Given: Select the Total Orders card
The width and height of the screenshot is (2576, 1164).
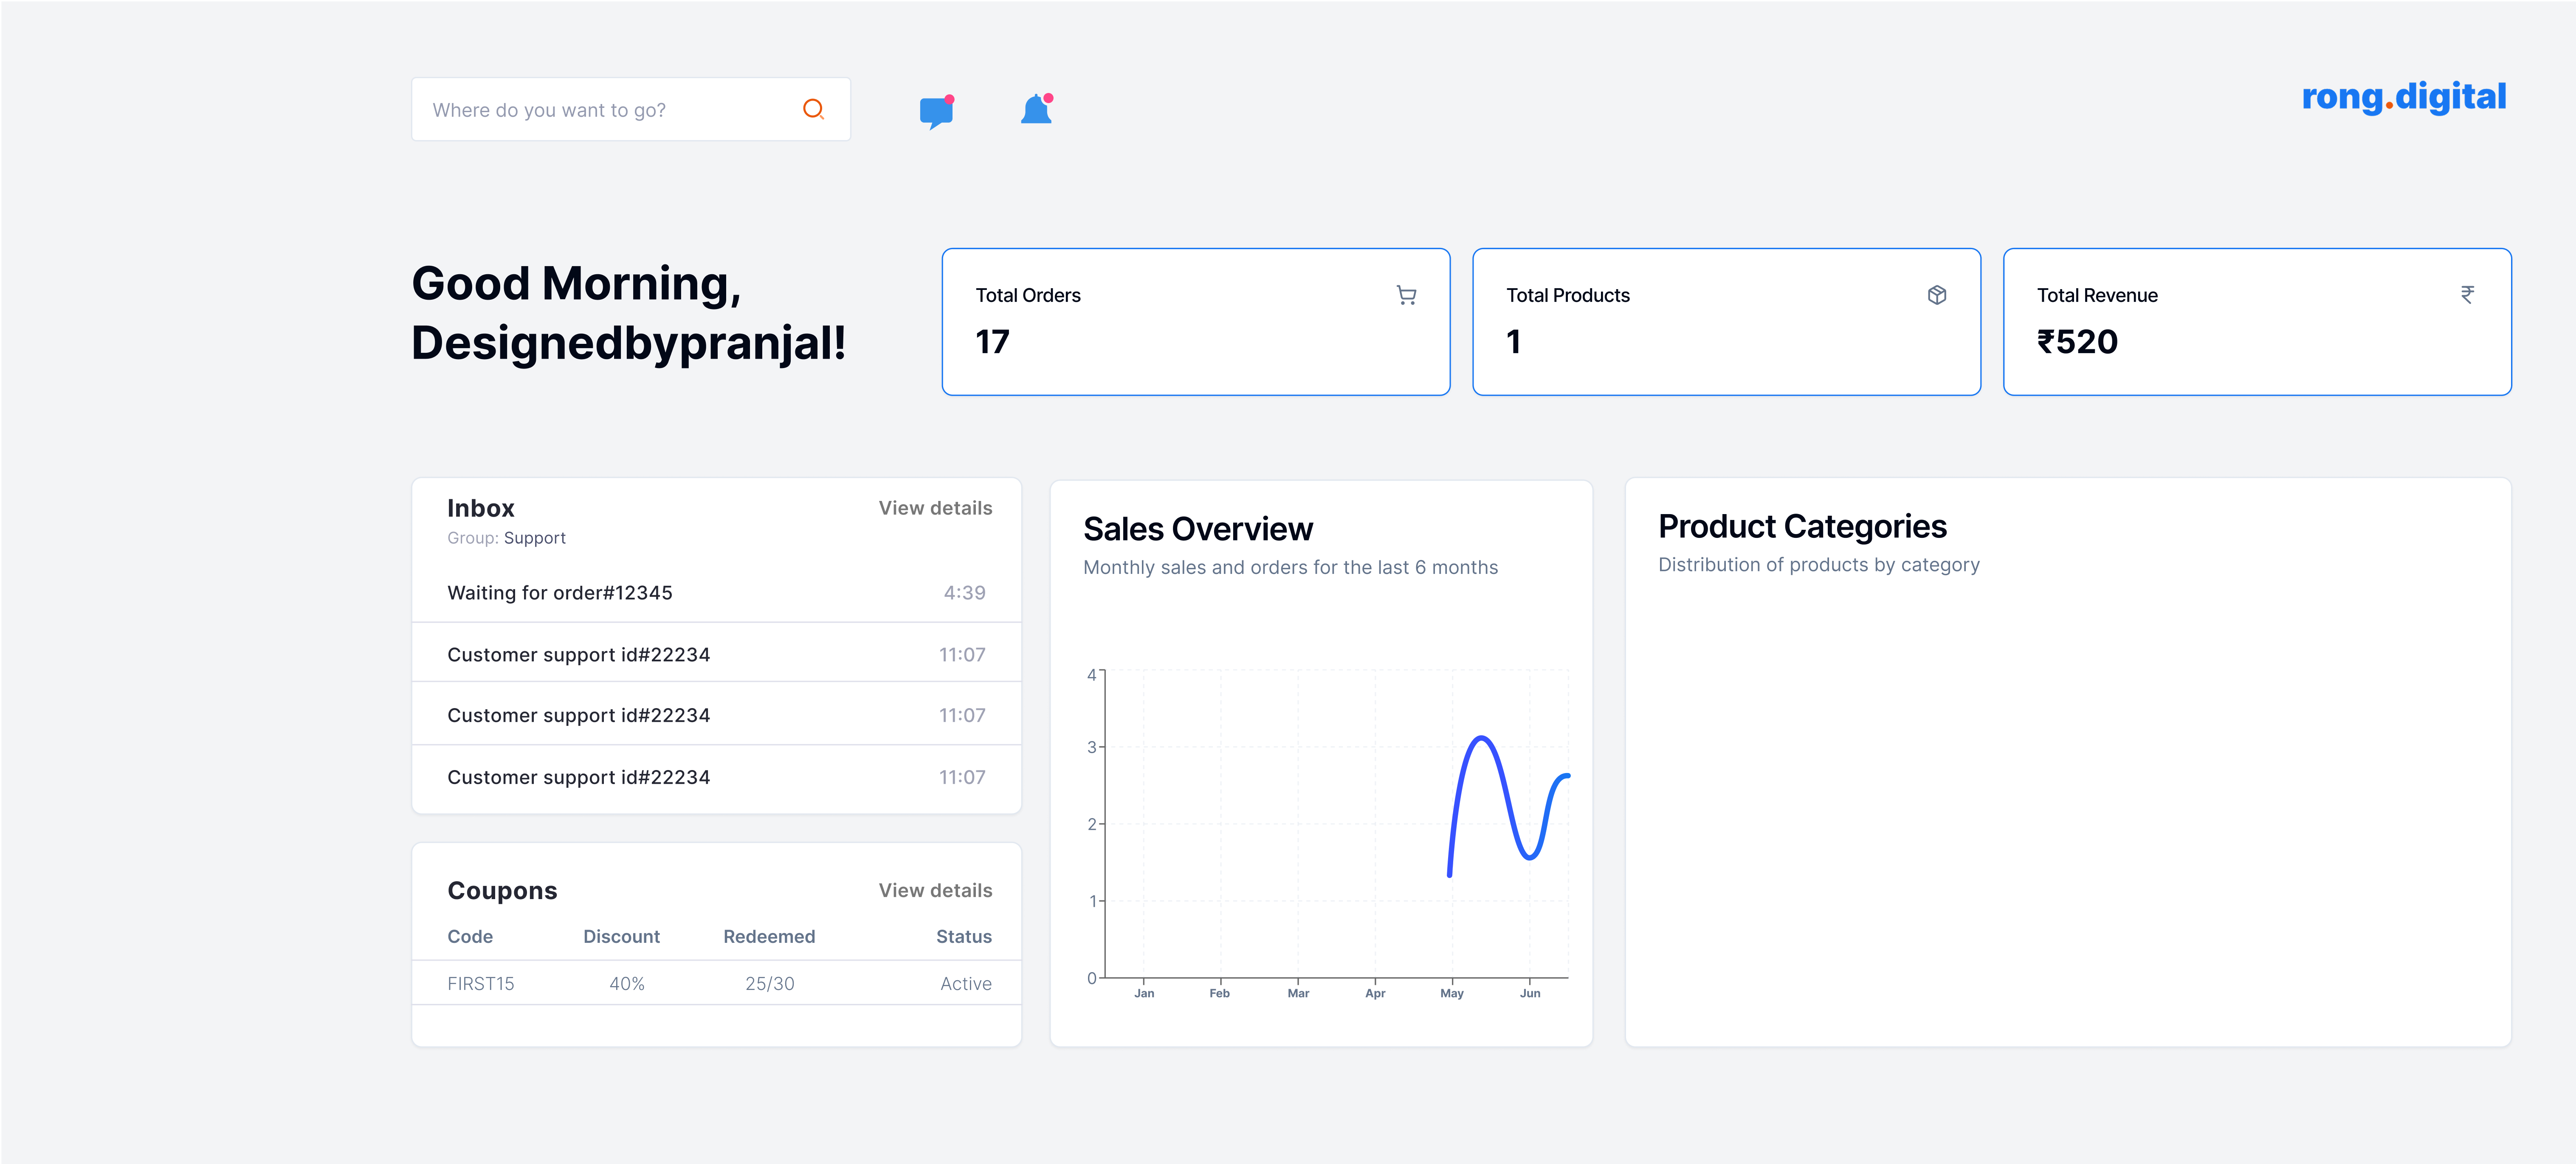Looking at the screenshot, I should click(1195, 322).
